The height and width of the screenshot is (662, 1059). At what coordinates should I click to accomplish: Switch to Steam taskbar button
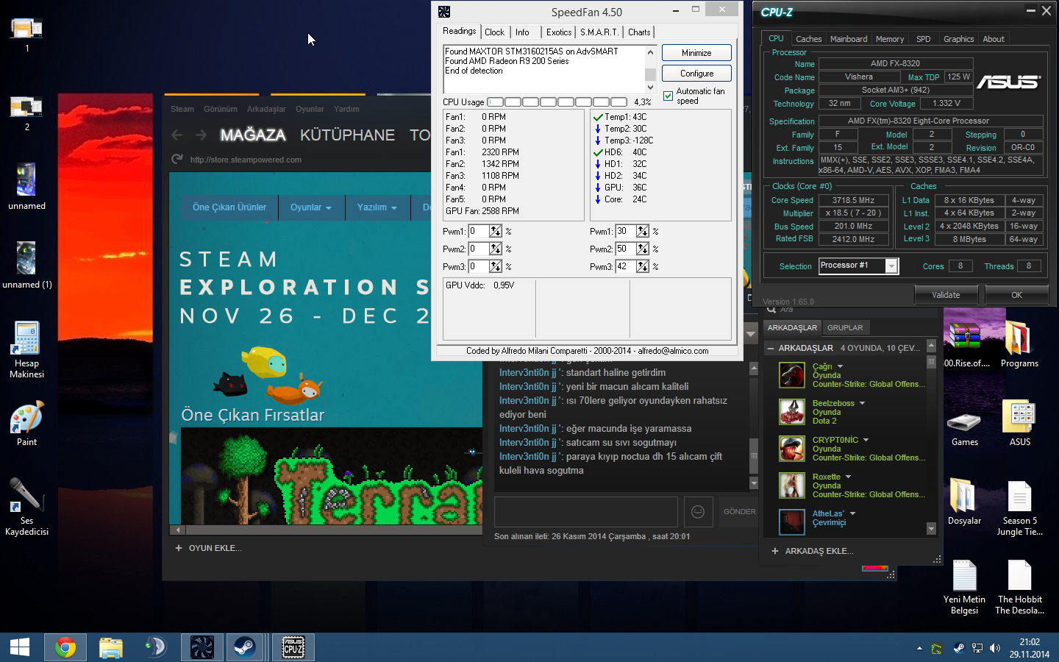[245, 647]
